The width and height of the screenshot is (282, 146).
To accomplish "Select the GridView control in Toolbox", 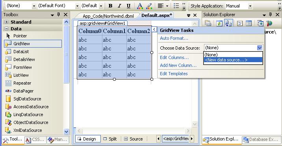I will tap(33, 44).
